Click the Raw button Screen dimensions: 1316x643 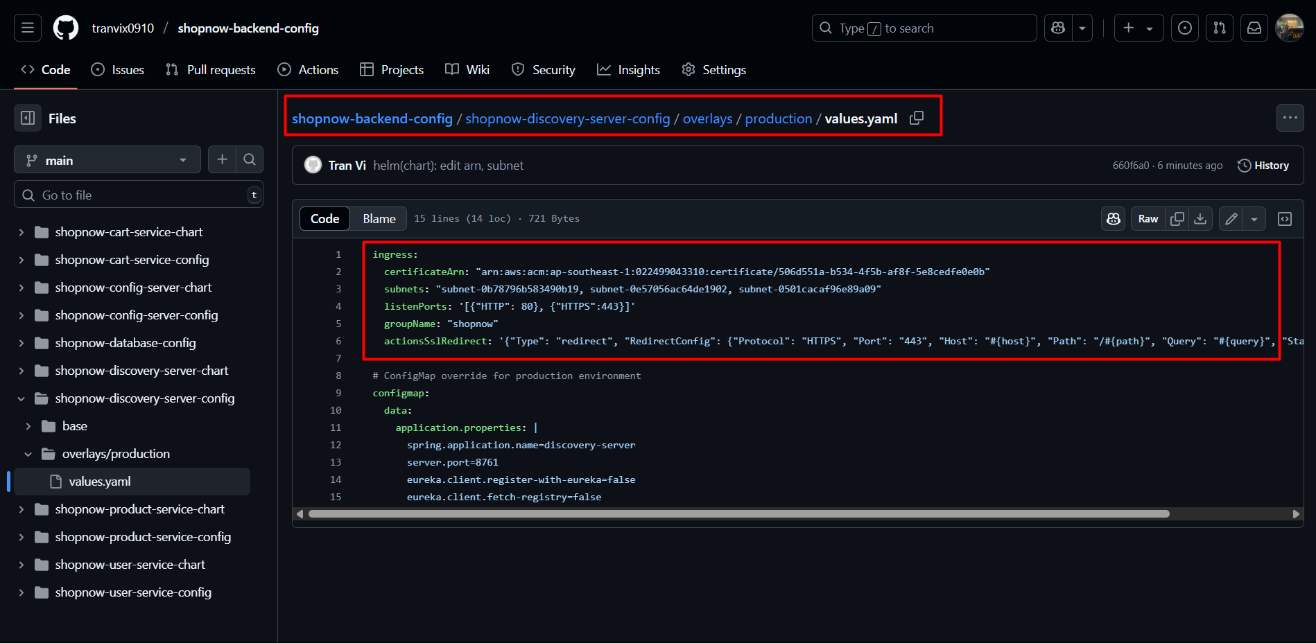(1148, 219)
